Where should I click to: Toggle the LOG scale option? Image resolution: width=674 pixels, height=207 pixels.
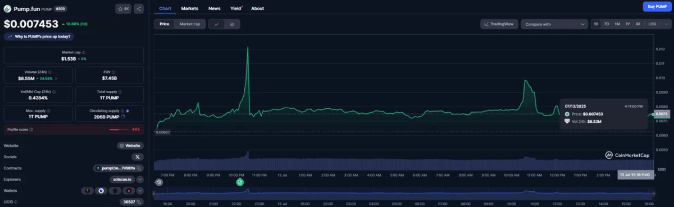click(x=652, y=24)
